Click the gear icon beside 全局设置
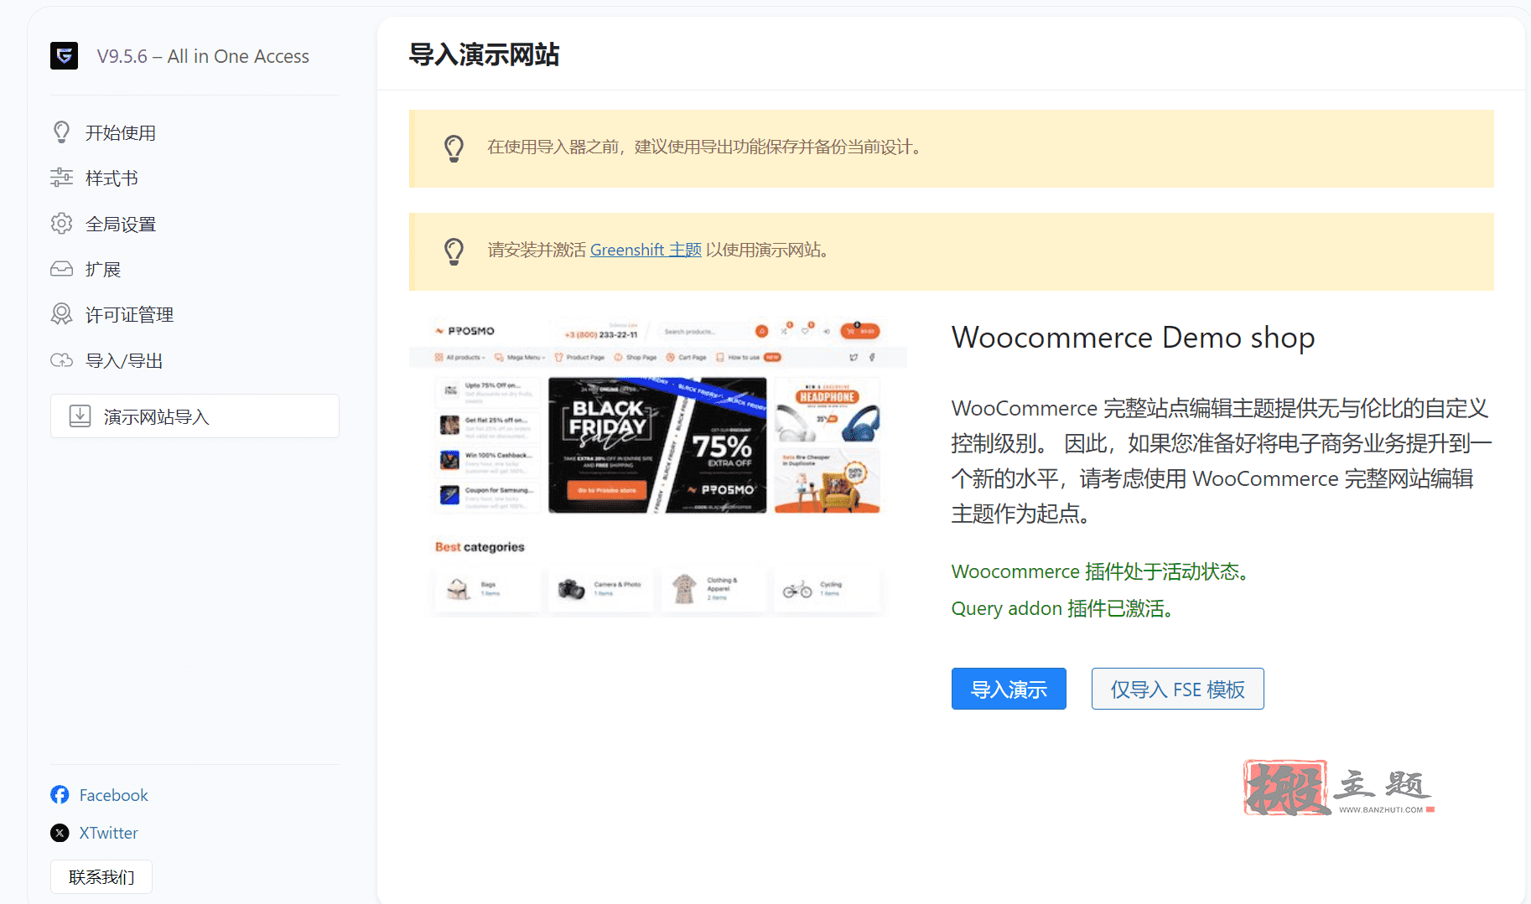Screen dimensions: 1531x904 click(x=61, y=224)
